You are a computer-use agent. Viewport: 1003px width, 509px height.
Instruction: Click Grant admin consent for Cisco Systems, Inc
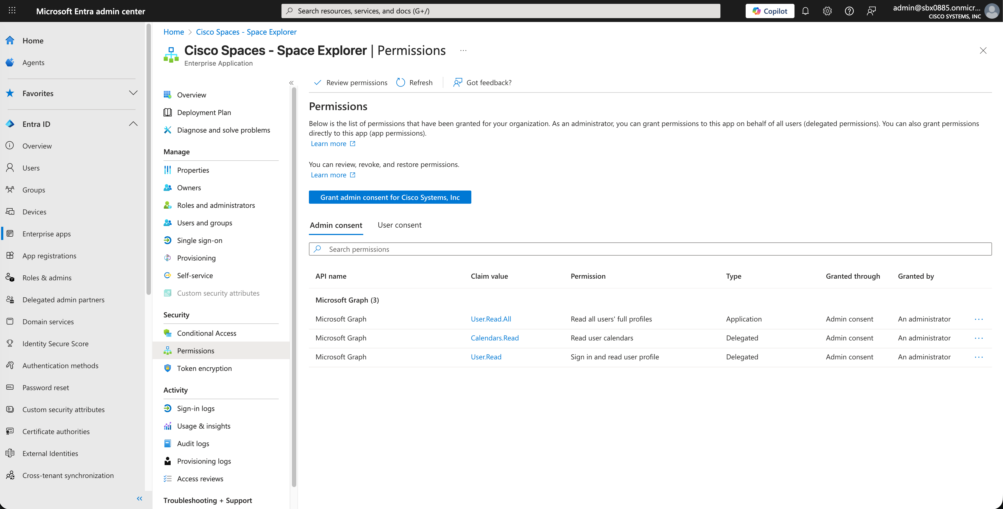point(390,197)
